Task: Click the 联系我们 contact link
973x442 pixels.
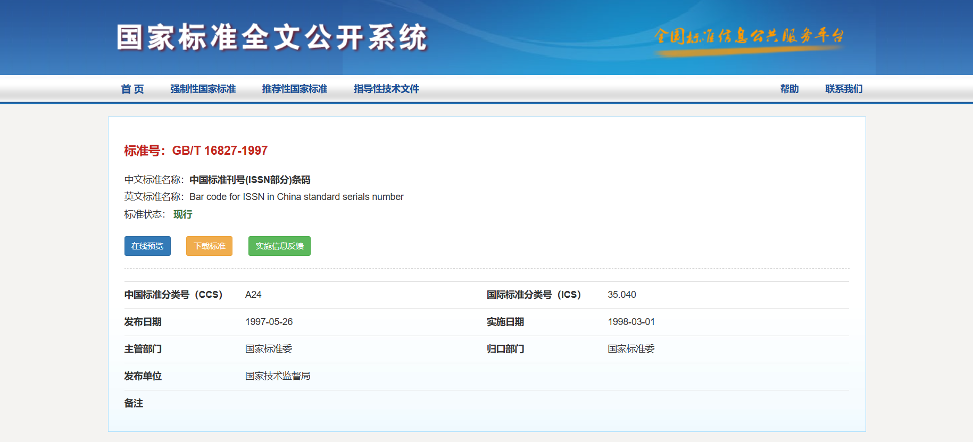Action: point(844,89)
